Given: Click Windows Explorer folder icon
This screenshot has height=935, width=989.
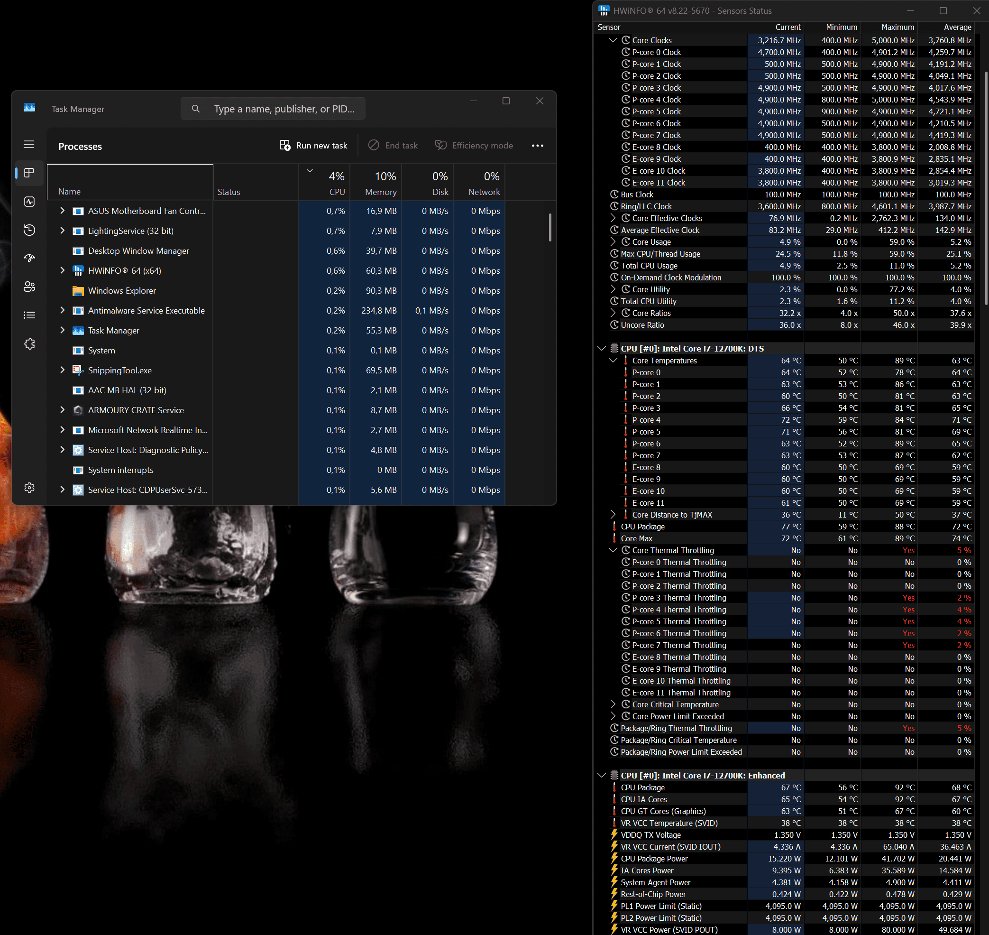Looking at the screenshot, I should [x=78, y=291].
